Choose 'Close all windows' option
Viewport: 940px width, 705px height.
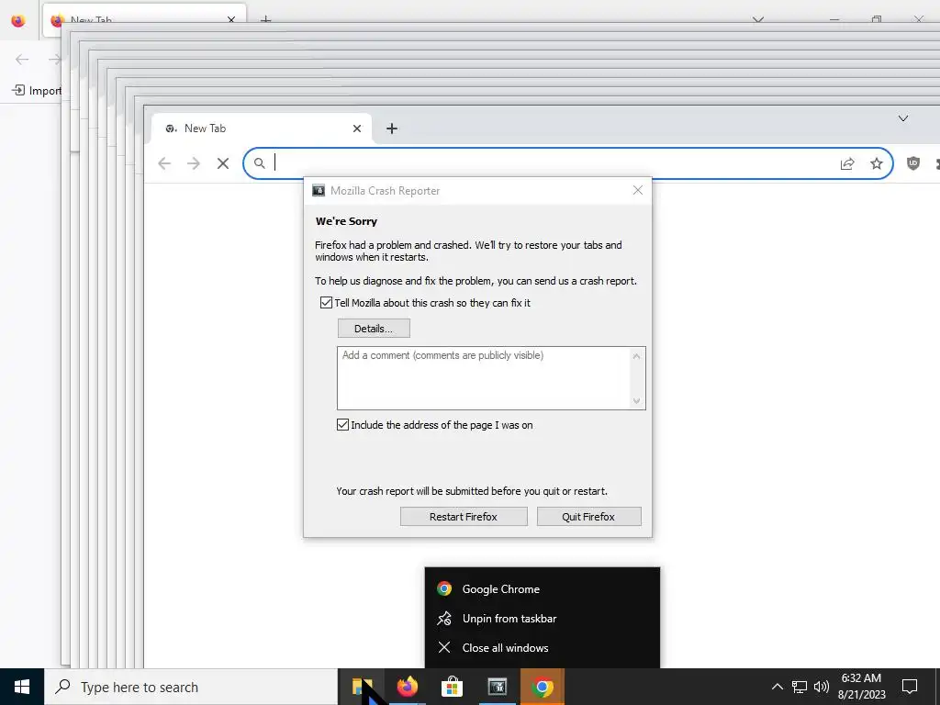[x=542, y=647]
